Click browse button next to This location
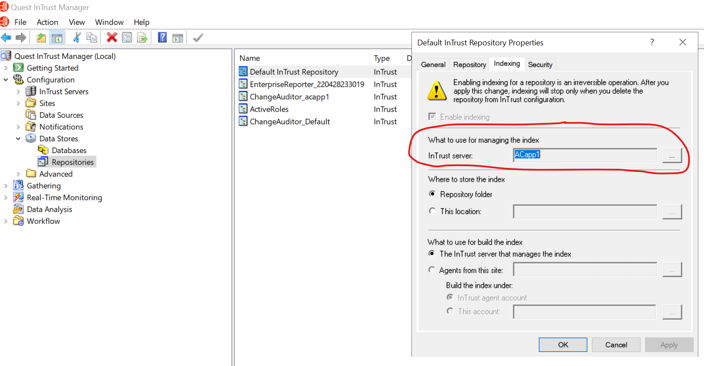This screenshot has width=704, height=366. [x=672, y=212]
